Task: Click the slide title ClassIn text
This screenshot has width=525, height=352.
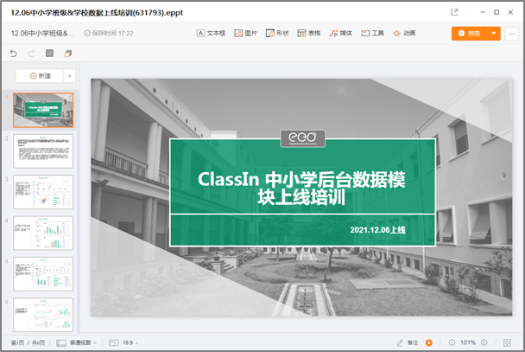Action: click(301, 188)
